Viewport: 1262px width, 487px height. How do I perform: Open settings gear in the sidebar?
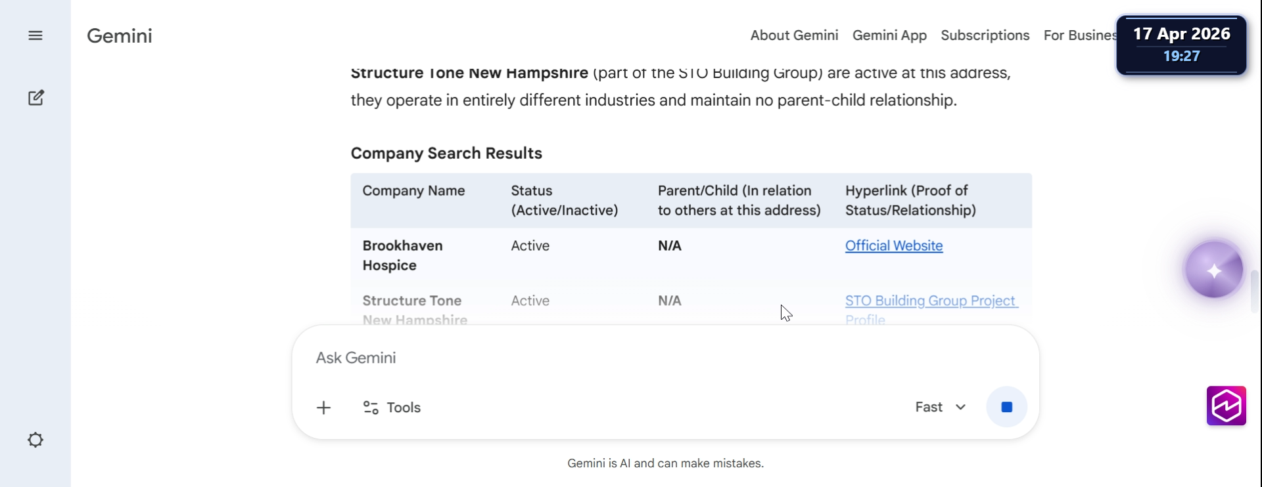tap(35, 440)
